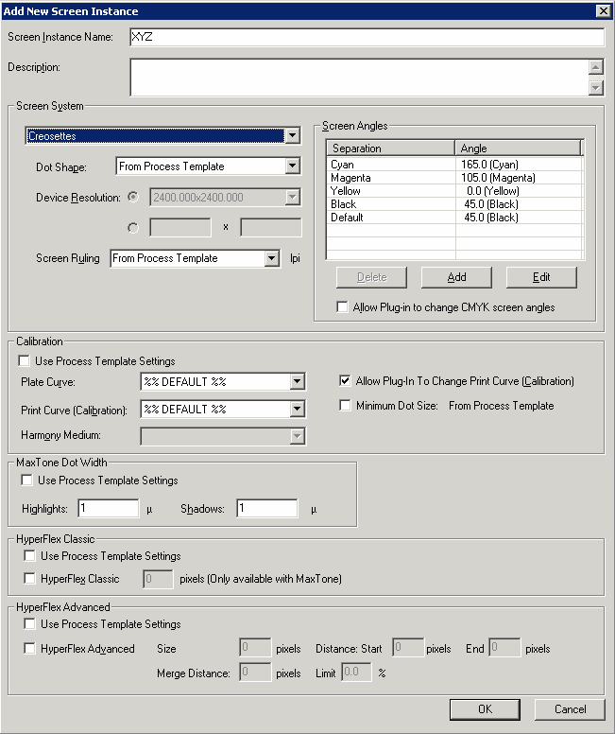Select the Cyan separation row
The height and width of the screenshot is (734, 615).
(x=391, y=165)
